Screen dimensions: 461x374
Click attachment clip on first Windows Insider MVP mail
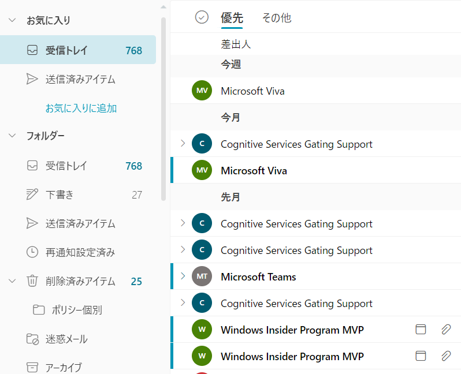click(x=446, y=330)
